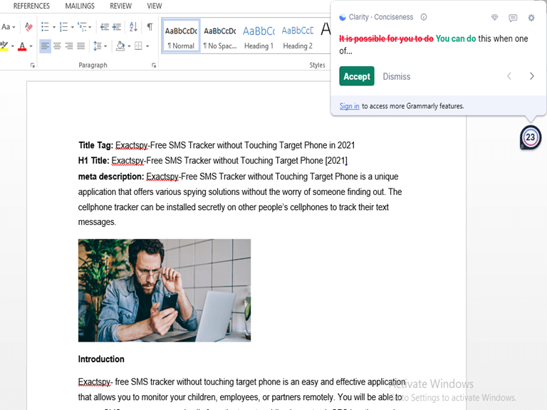Open the font color dropdown arrow
This screenshot has width=547, height=410.
31,46
